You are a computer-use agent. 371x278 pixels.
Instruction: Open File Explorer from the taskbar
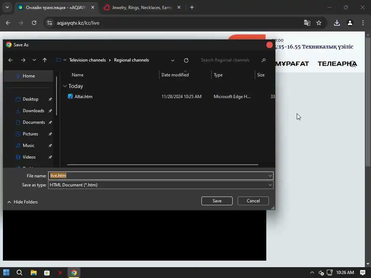tap(34, 273)
